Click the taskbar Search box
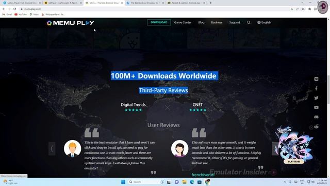The image size is (330, 186). click(x=146, y=182)
